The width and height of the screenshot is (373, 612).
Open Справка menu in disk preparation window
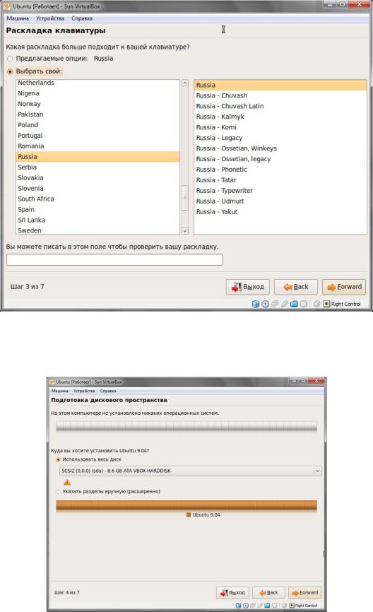[x=108, y=391]
